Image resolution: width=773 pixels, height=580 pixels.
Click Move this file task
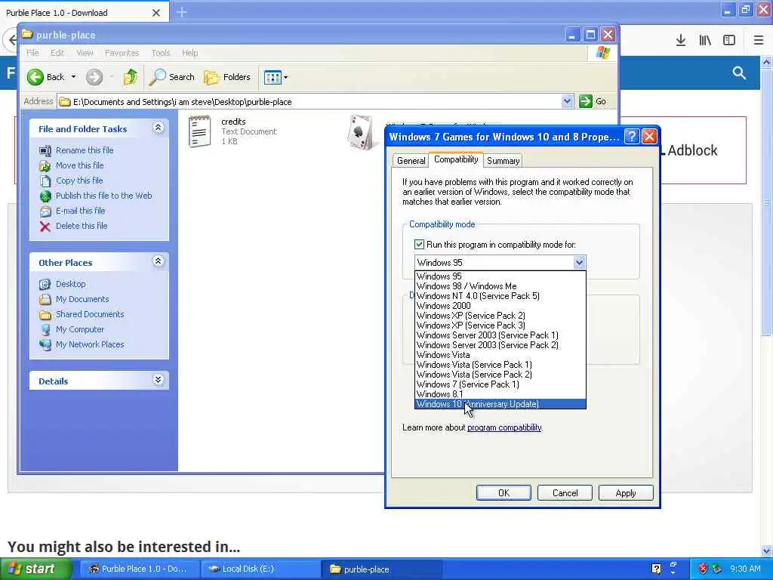(x=79, y=165)
